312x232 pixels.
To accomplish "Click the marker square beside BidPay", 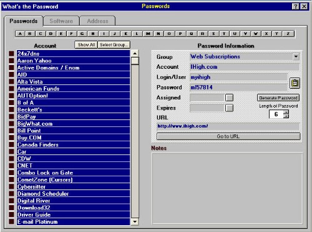I will [x=11, y=116].
